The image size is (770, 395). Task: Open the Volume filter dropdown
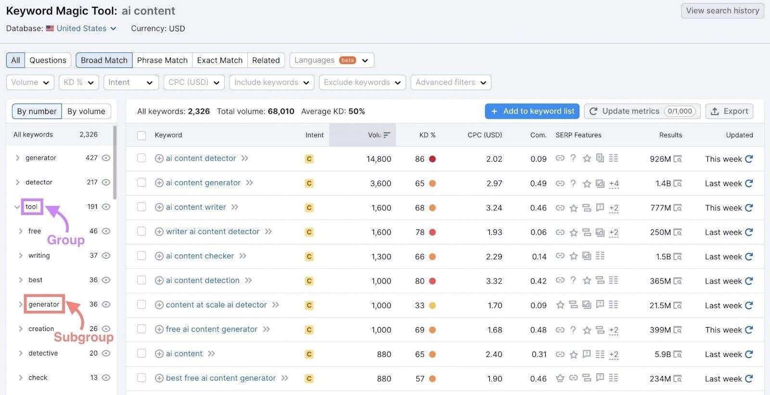[x=30, y=82]
